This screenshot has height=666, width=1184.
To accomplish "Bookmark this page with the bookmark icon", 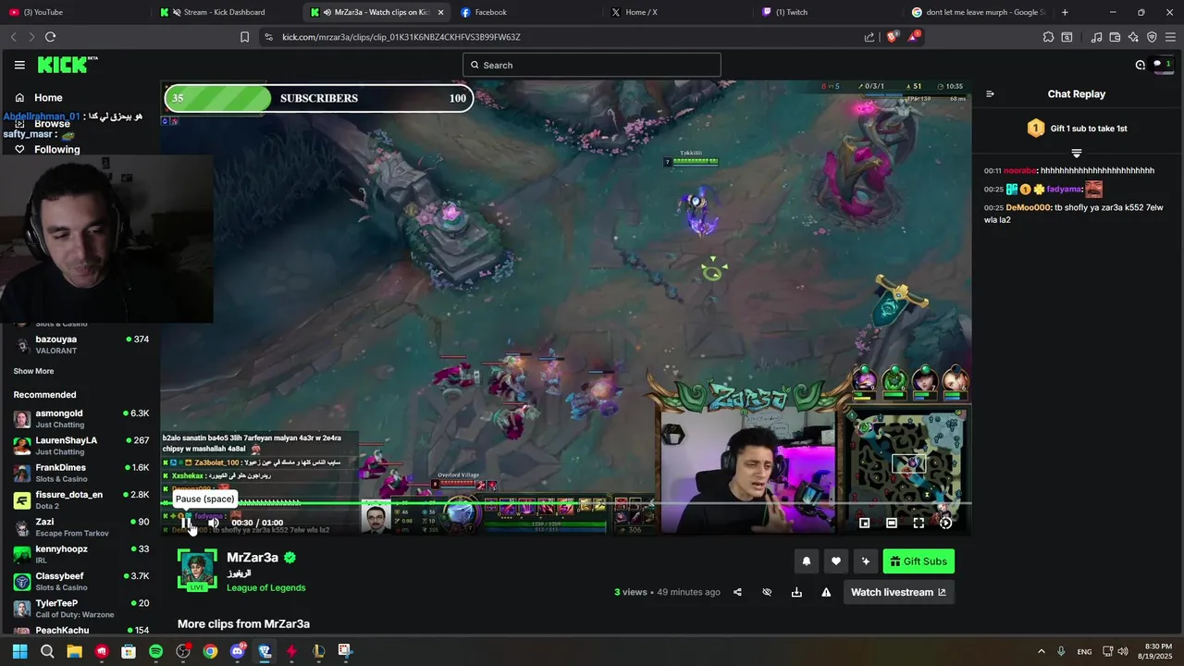I will tap(244, 37).
